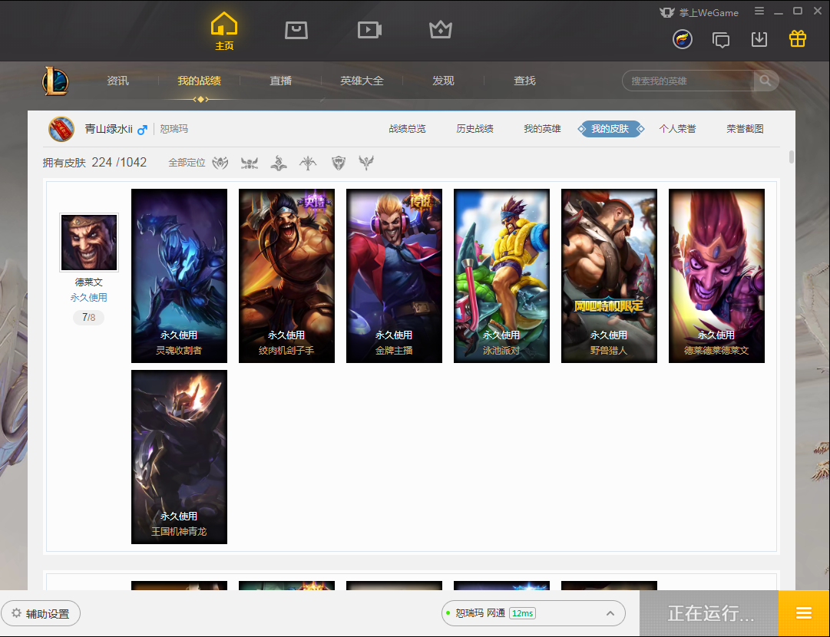This screenshot has height=637, width=830.
Task: Click the player avatar icon
Action: (61, 129)
